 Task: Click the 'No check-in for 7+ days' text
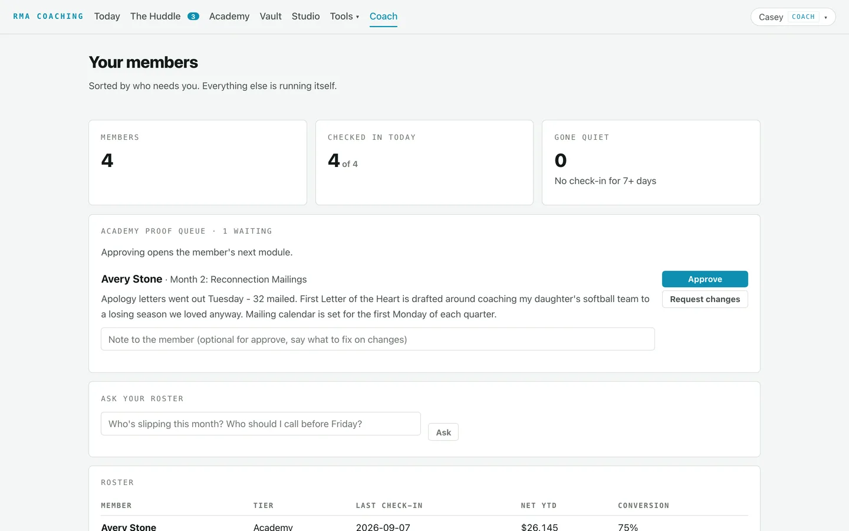tap(606, 181)
